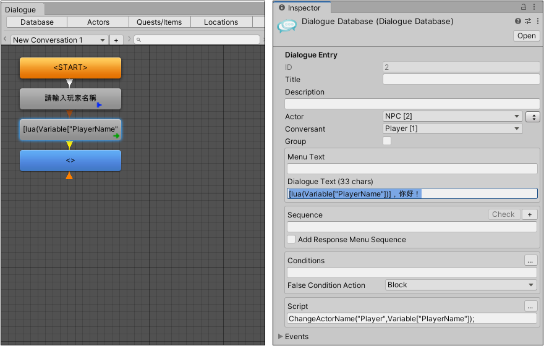This screenshot has width=544, height=346.
Task: Select the orange START node
Action: pos(70,67)
